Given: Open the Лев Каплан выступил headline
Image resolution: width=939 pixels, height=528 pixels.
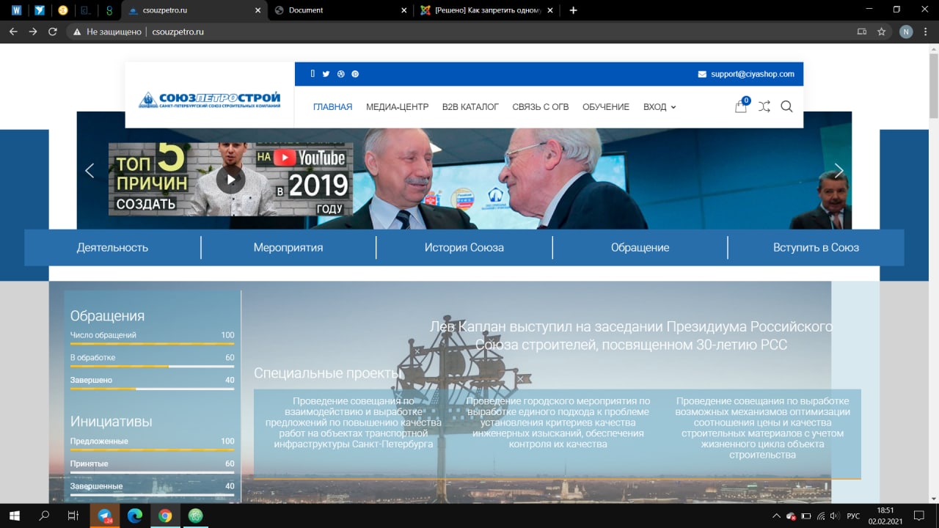Looking at the screenshot, I should pyautogui.click(x=631, y=335).
